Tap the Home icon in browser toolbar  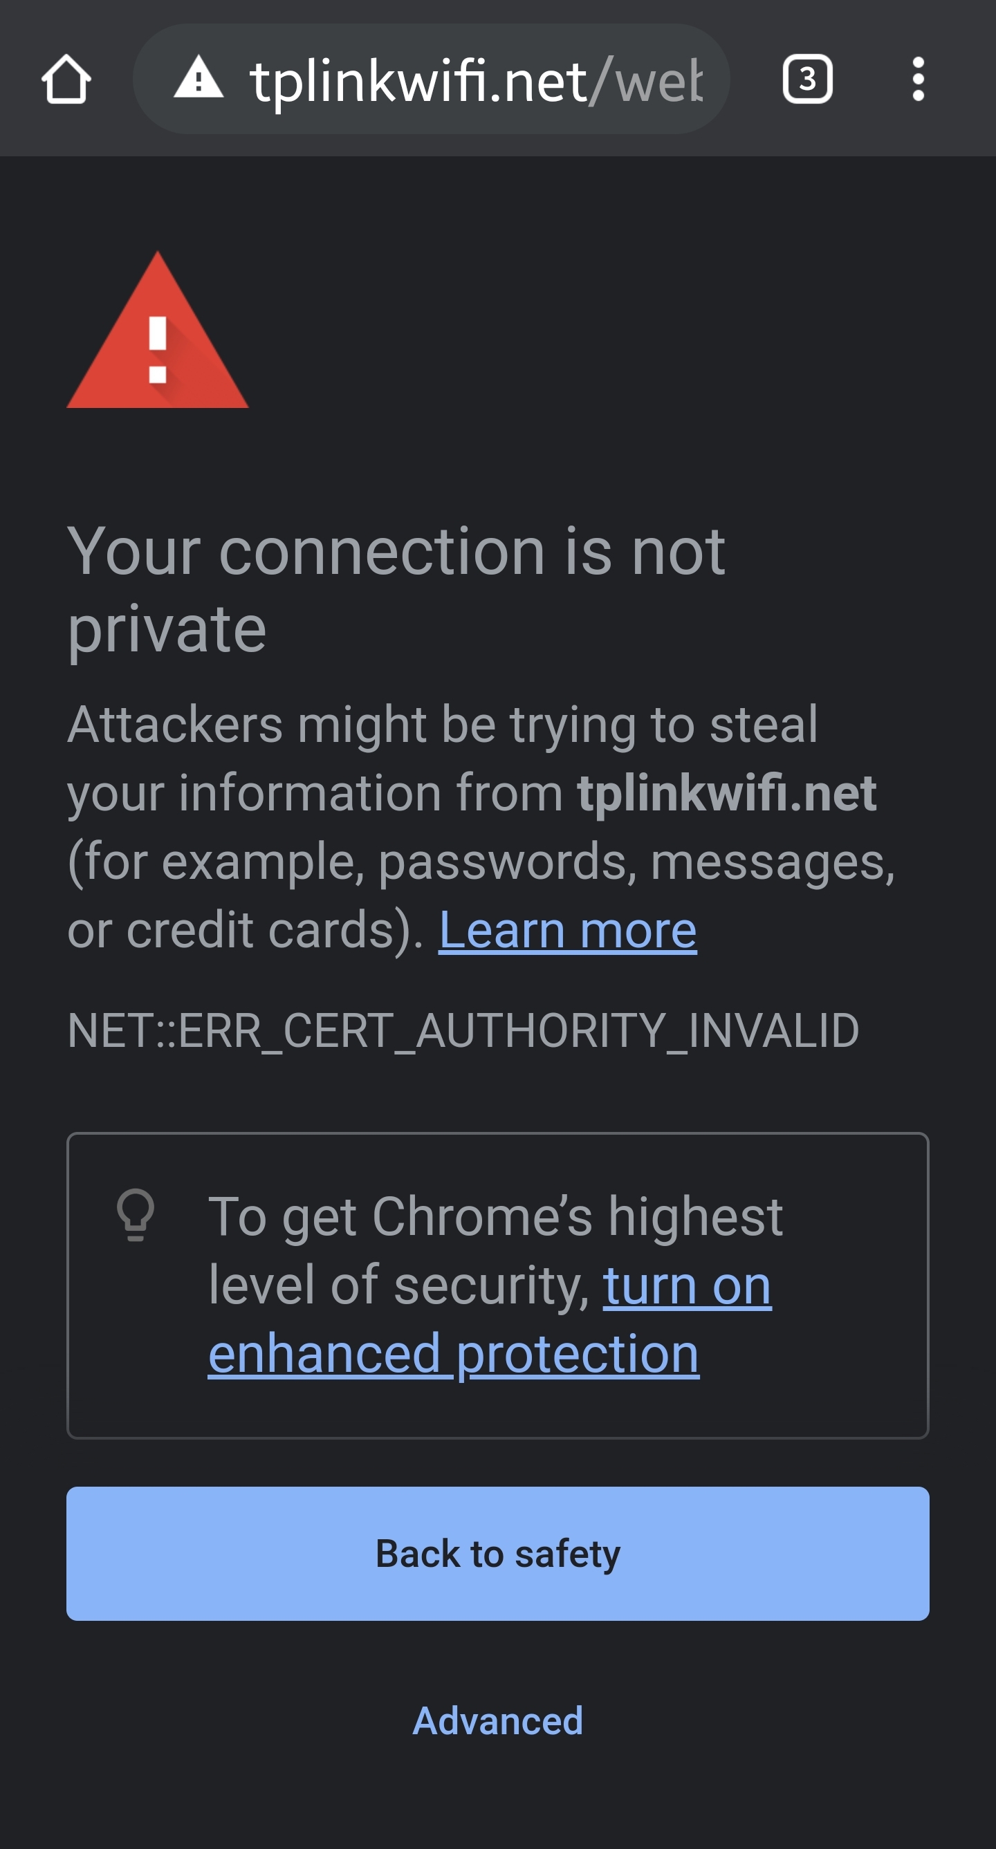(66, 79)
